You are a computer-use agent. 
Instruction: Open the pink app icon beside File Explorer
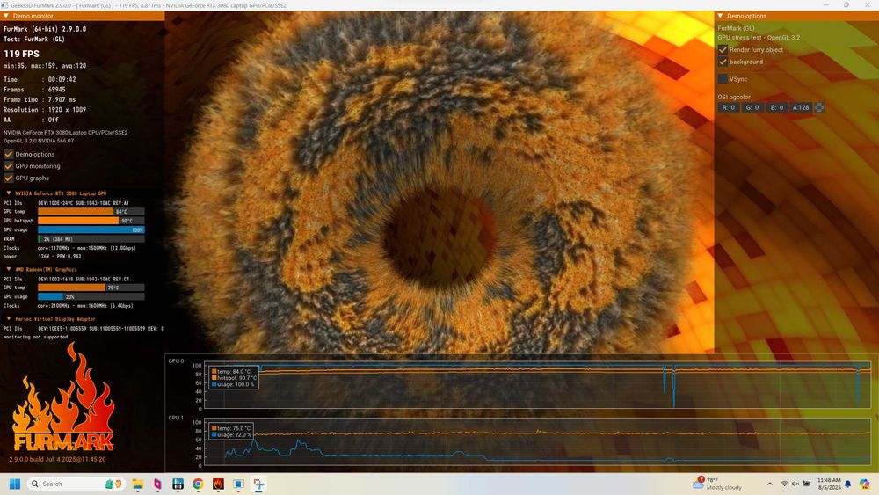point(157,484)
